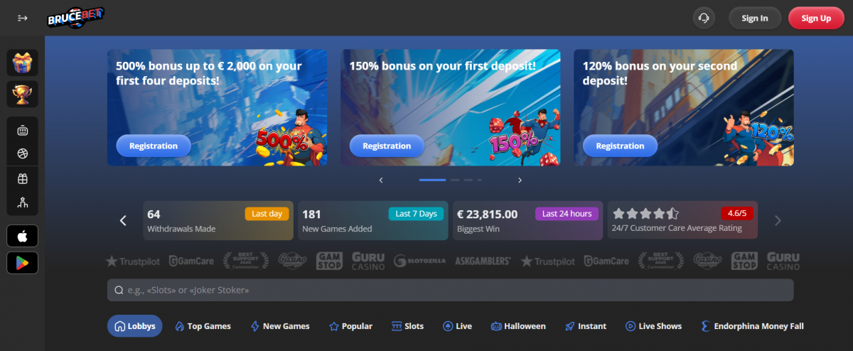Click Registration on the 150% bonus banner
This screenshot has height=351, width=853.
pyautogui.click(x=387, y=146)
